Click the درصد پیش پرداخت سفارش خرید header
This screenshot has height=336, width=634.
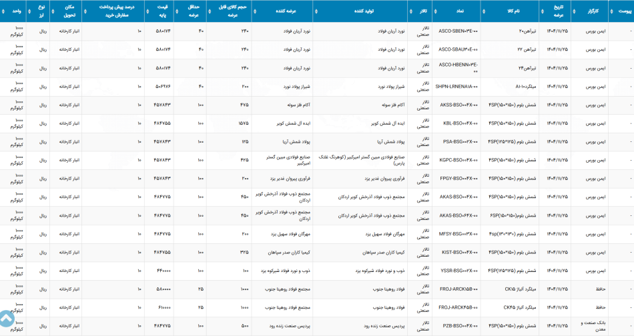pyautogui.click(x=113, y=11)
